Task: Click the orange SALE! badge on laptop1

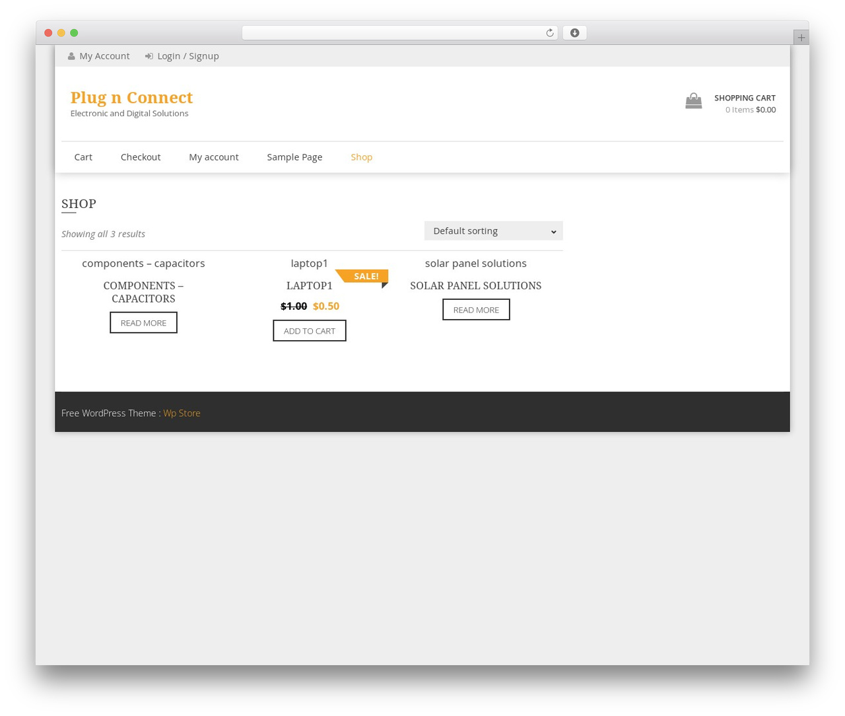Action: 362,276
